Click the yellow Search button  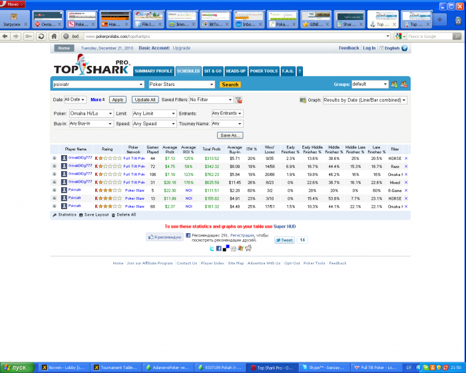click(x=230, y=85)
